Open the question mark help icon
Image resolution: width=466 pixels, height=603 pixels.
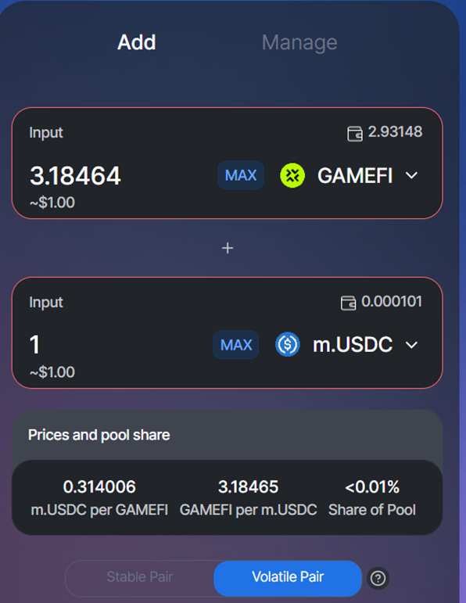pyautogui.click(x=378, y=578)
